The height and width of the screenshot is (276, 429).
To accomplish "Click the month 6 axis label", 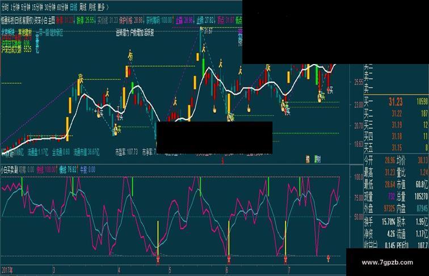I will click(227, 270).
